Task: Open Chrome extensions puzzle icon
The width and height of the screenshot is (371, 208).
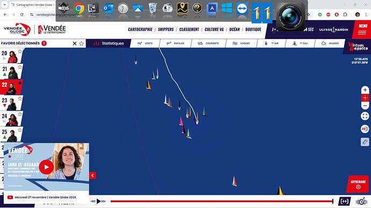Action: [x=345, y=14]
